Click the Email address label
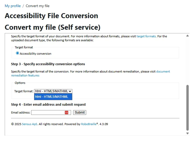195x143 pixels. [21, 113]
